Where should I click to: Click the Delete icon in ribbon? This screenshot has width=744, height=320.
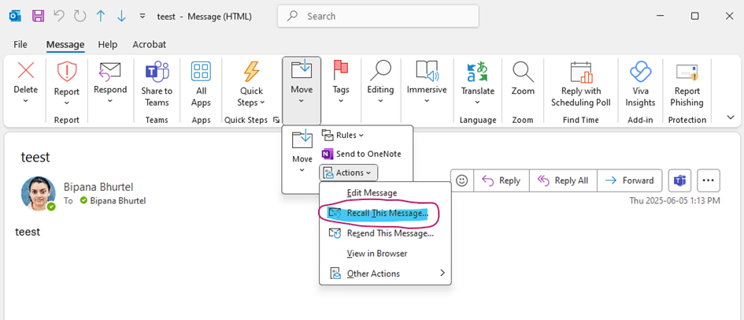pyautogui.click(x=25, y=73)
